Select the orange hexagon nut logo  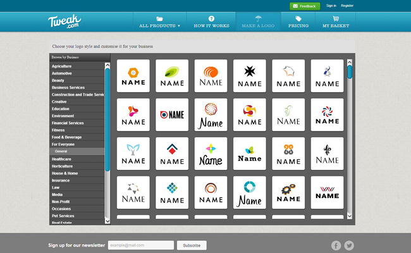(x=133, y=76)
